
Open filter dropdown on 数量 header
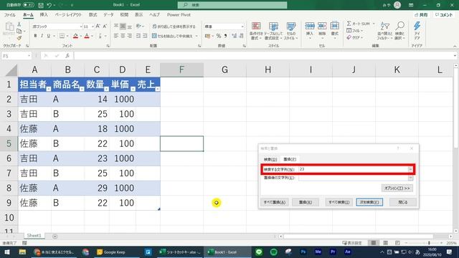(x=106, y=89)
